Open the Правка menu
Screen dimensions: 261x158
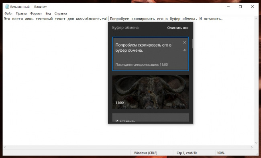[21, 14]
